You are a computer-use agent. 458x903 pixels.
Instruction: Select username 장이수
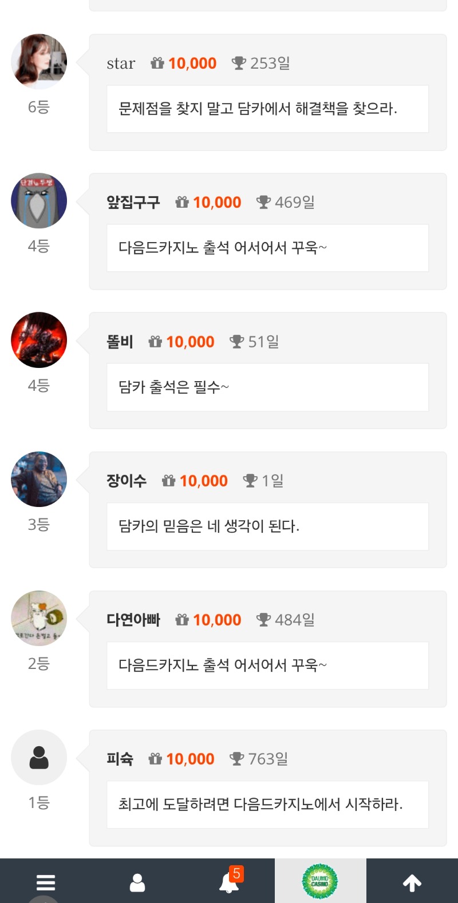point(127,481)
